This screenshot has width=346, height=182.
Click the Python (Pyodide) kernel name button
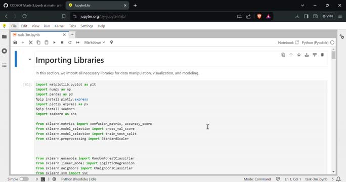pos(315,42)
